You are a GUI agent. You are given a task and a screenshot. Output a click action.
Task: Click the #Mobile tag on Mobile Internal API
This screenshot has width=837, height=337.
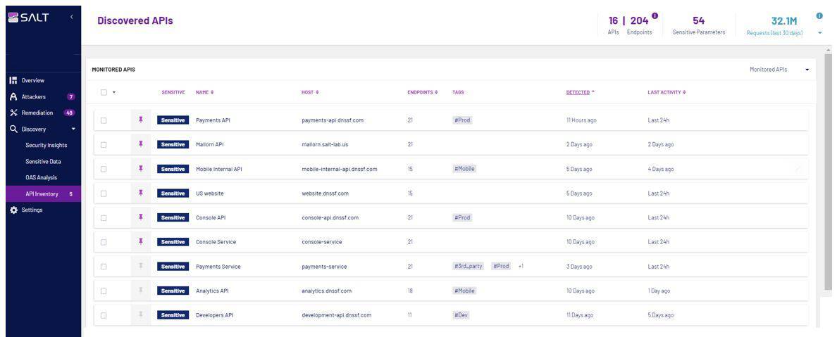point(464,169)
